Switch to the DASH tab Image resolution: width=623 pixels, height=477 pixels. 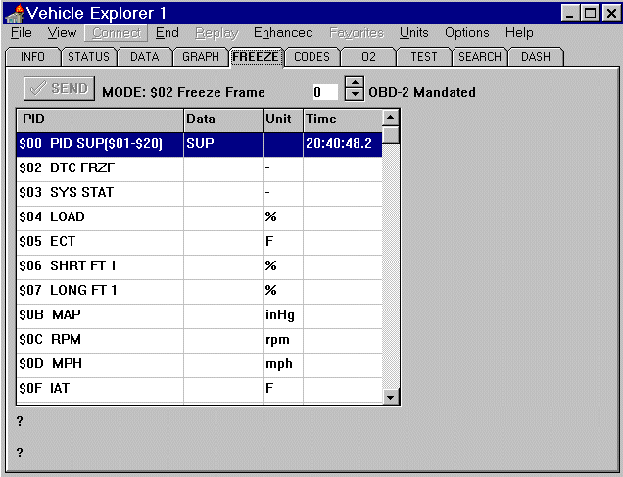pyautogui.click(x=535, y=57)
